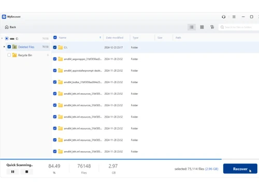
Task: Click the (2.96 GB) selected size link
Action: click(212, 169)
